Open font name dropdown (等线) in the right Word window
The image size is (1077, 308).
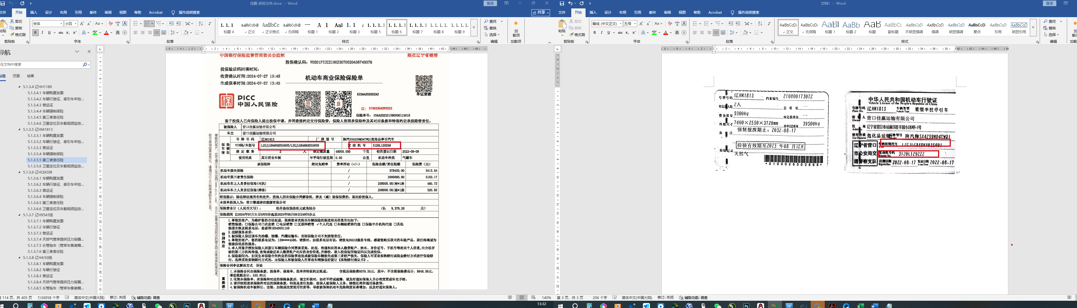[621, 24]
